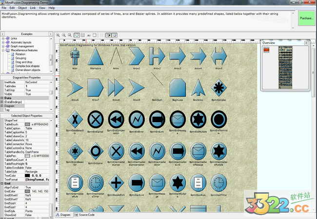Open the Object menu
This screenshot has height=219, width=317.
[x=22, y=8]
